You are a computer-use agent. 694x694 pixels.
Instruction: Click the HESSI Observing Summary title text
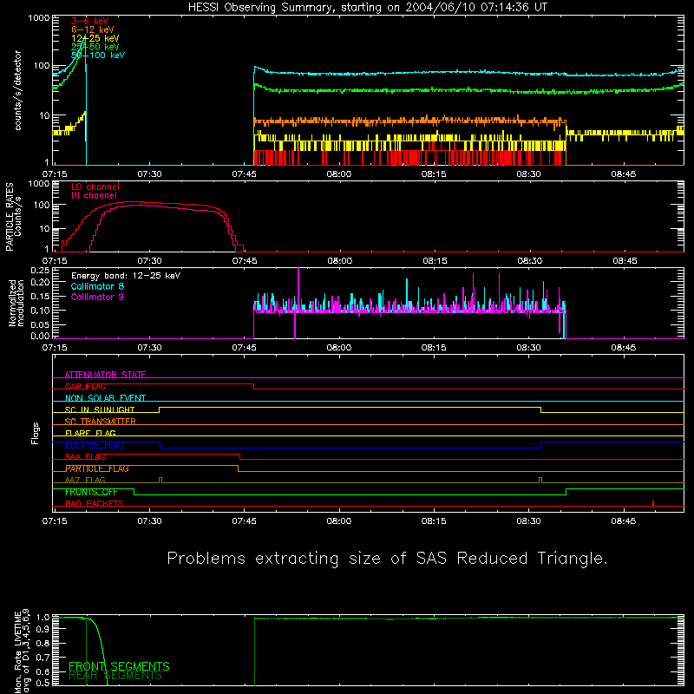click(x=368, y=8)
